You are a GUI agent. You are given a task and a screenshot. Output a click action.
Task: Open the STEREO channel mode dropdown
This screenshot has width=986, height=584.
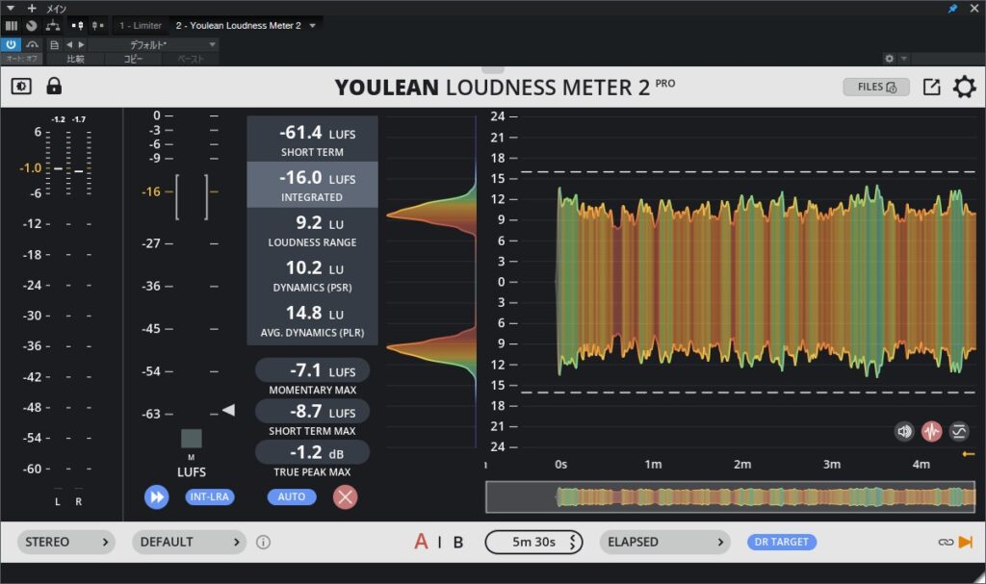(x=66, y=542)
